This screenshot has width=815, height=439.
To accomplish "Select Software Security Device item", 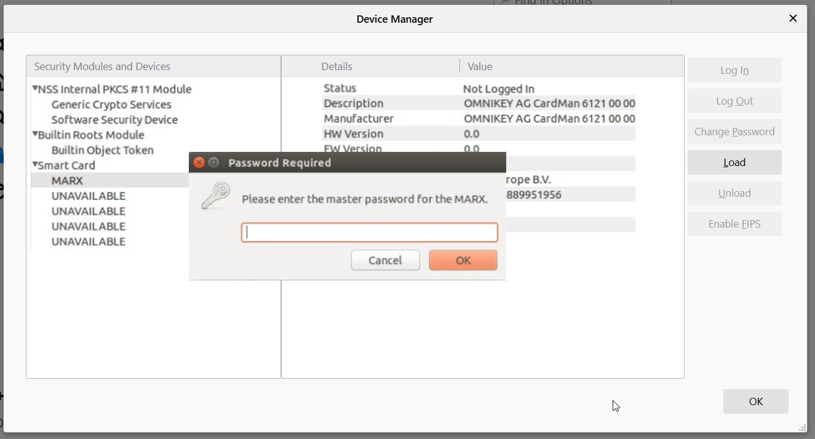I will [114, 120].
